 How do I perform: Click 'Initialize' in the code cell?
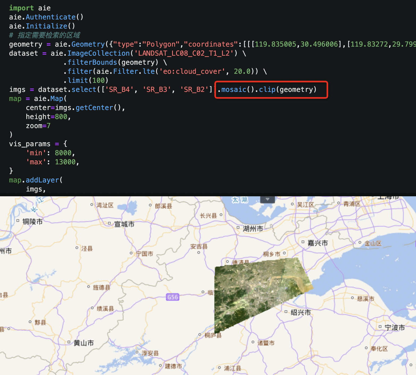coord(47,26)
